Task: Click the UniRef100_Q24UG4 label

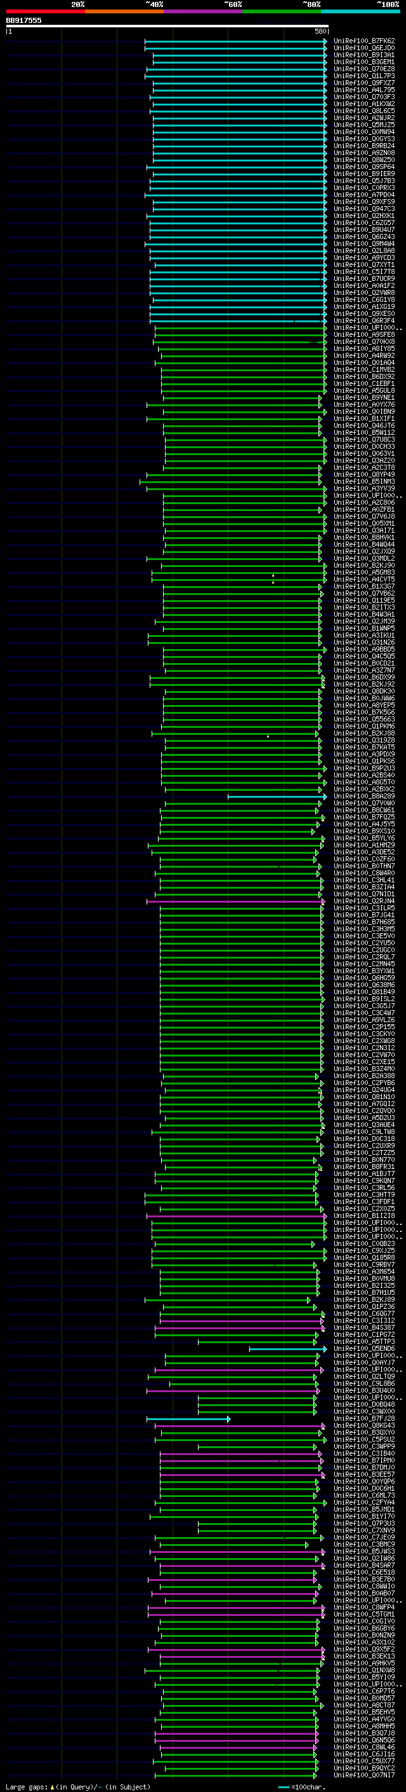Action: [x=364, y=1090]
